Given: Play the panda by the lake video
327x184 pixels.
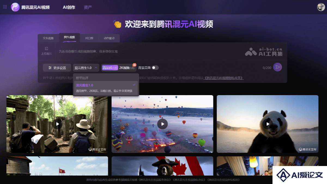Looking at the screenshot, I should pyautogui.click(x=268, y=124).
